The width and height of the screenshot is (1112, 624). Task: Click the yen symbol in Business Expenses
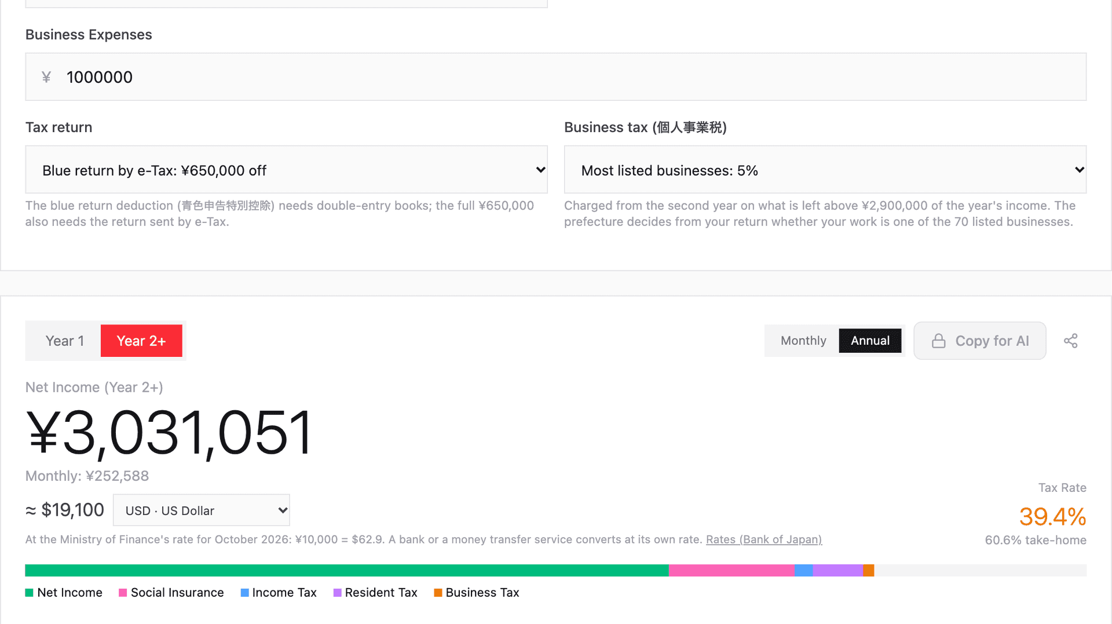[46, 77]
